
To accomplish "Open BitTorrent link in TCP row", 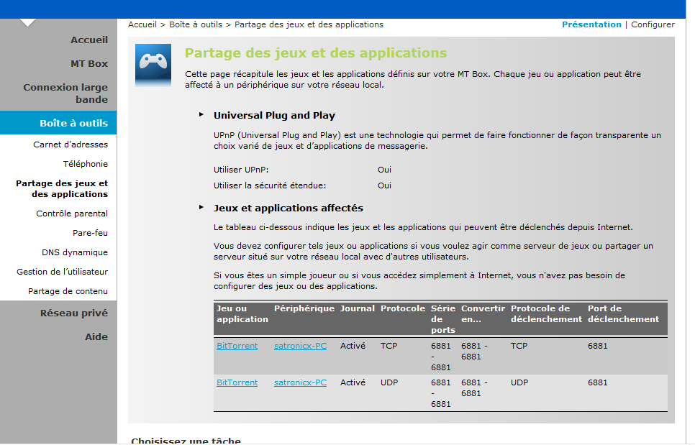I will [x=237, y=346].
